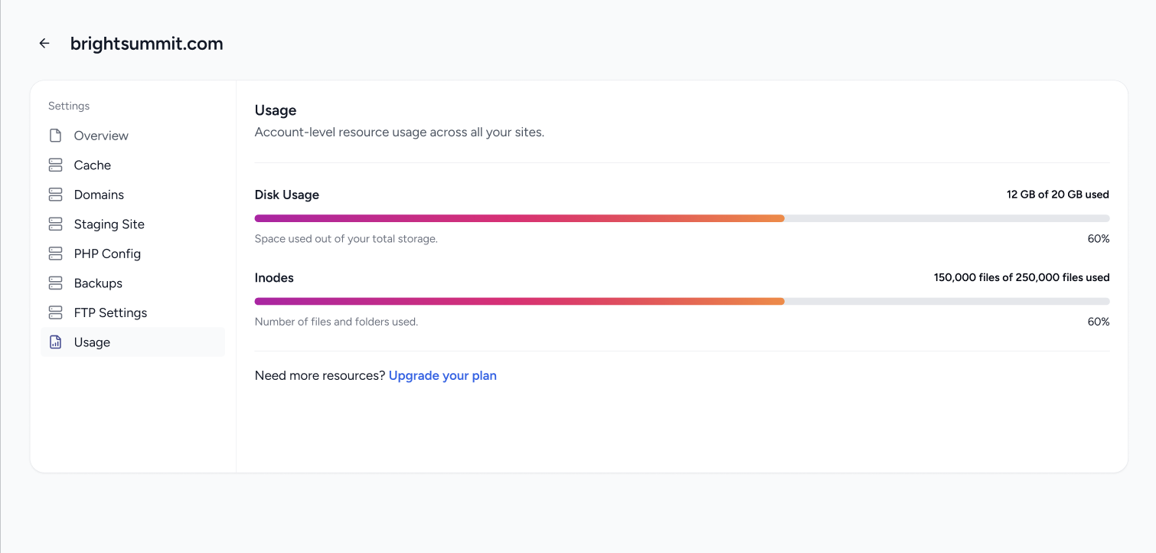Click the Staging Site sidebar icon
This screenshot has height=553, width=1156.
coord(55,224)
